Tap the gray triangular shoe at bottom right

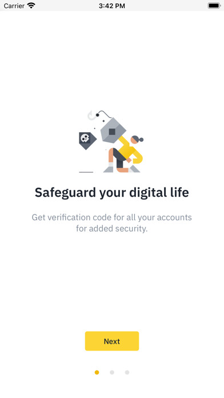click(134, 169)
